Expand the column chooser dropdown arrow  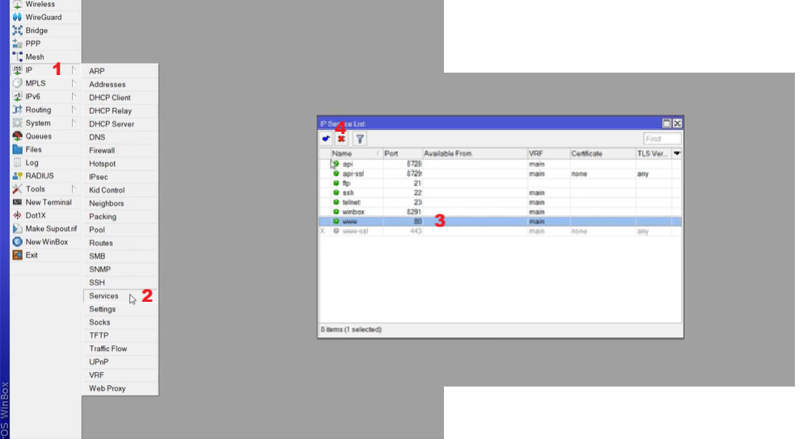pos(677,153)
